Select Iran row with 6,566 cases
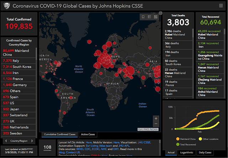Viewport: 228px width, 158px height. (18, 73)
